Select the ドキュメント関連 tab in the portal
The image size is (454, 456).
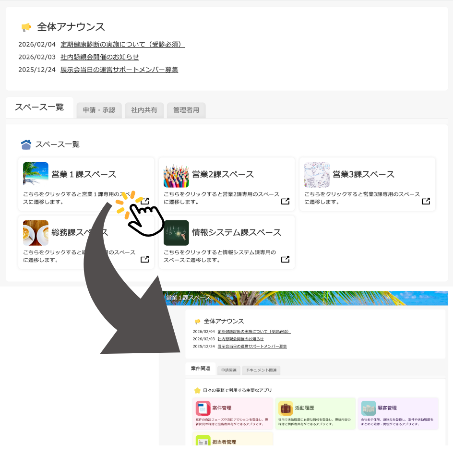pyautogui.click(x=261, y=370)
